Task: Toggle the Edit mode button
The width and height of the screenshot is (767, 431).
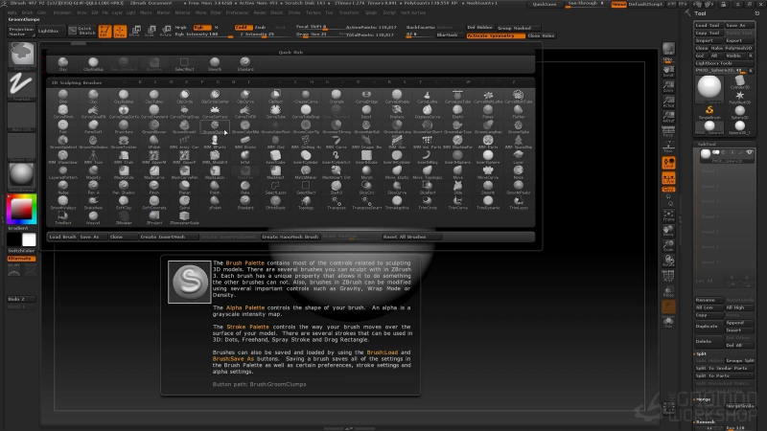Action: pos(105,32)
